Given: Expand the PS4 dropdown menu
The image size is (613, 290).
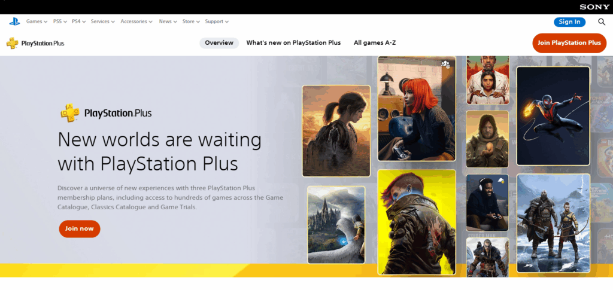Looking at the screenshot, I should pos(79,22).
